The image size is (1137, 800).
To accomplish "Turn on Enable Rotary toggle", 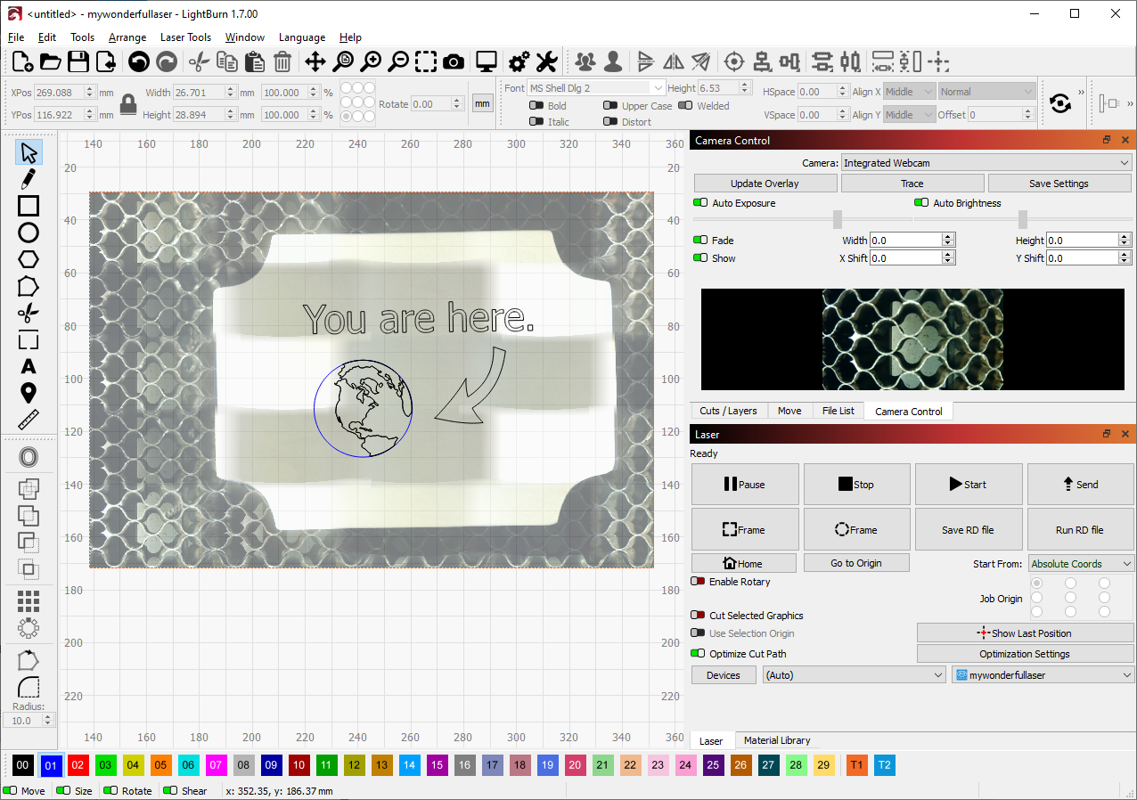I will [x=698, y=582].
